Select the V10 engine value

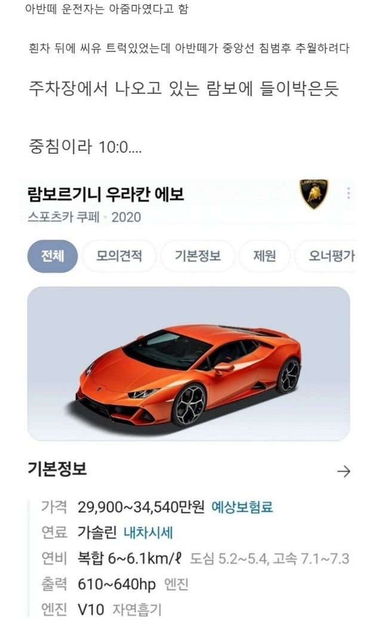91,609
